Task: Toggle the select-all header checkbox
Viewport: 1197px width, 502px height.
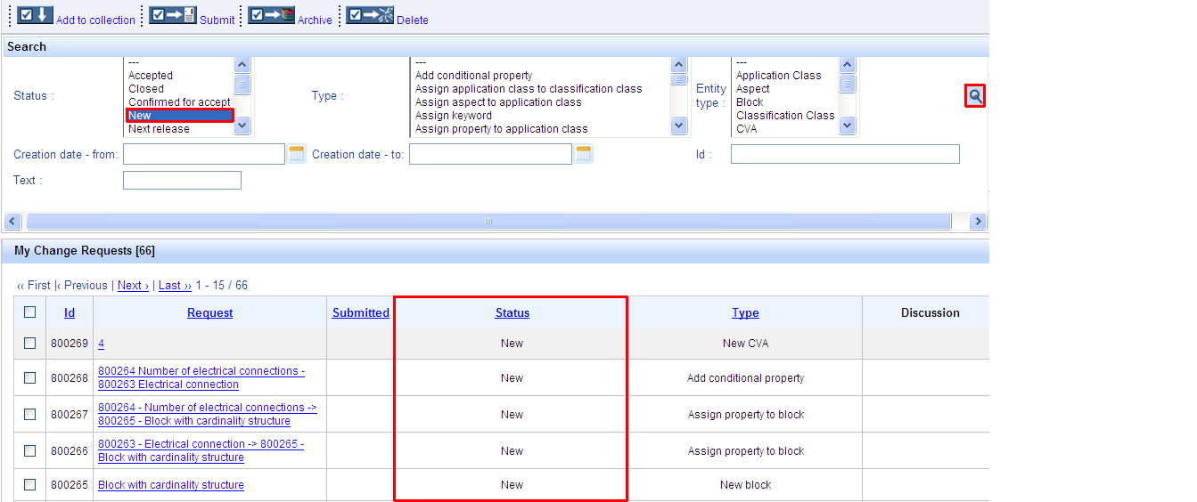Action: click(x=30, y=312)
